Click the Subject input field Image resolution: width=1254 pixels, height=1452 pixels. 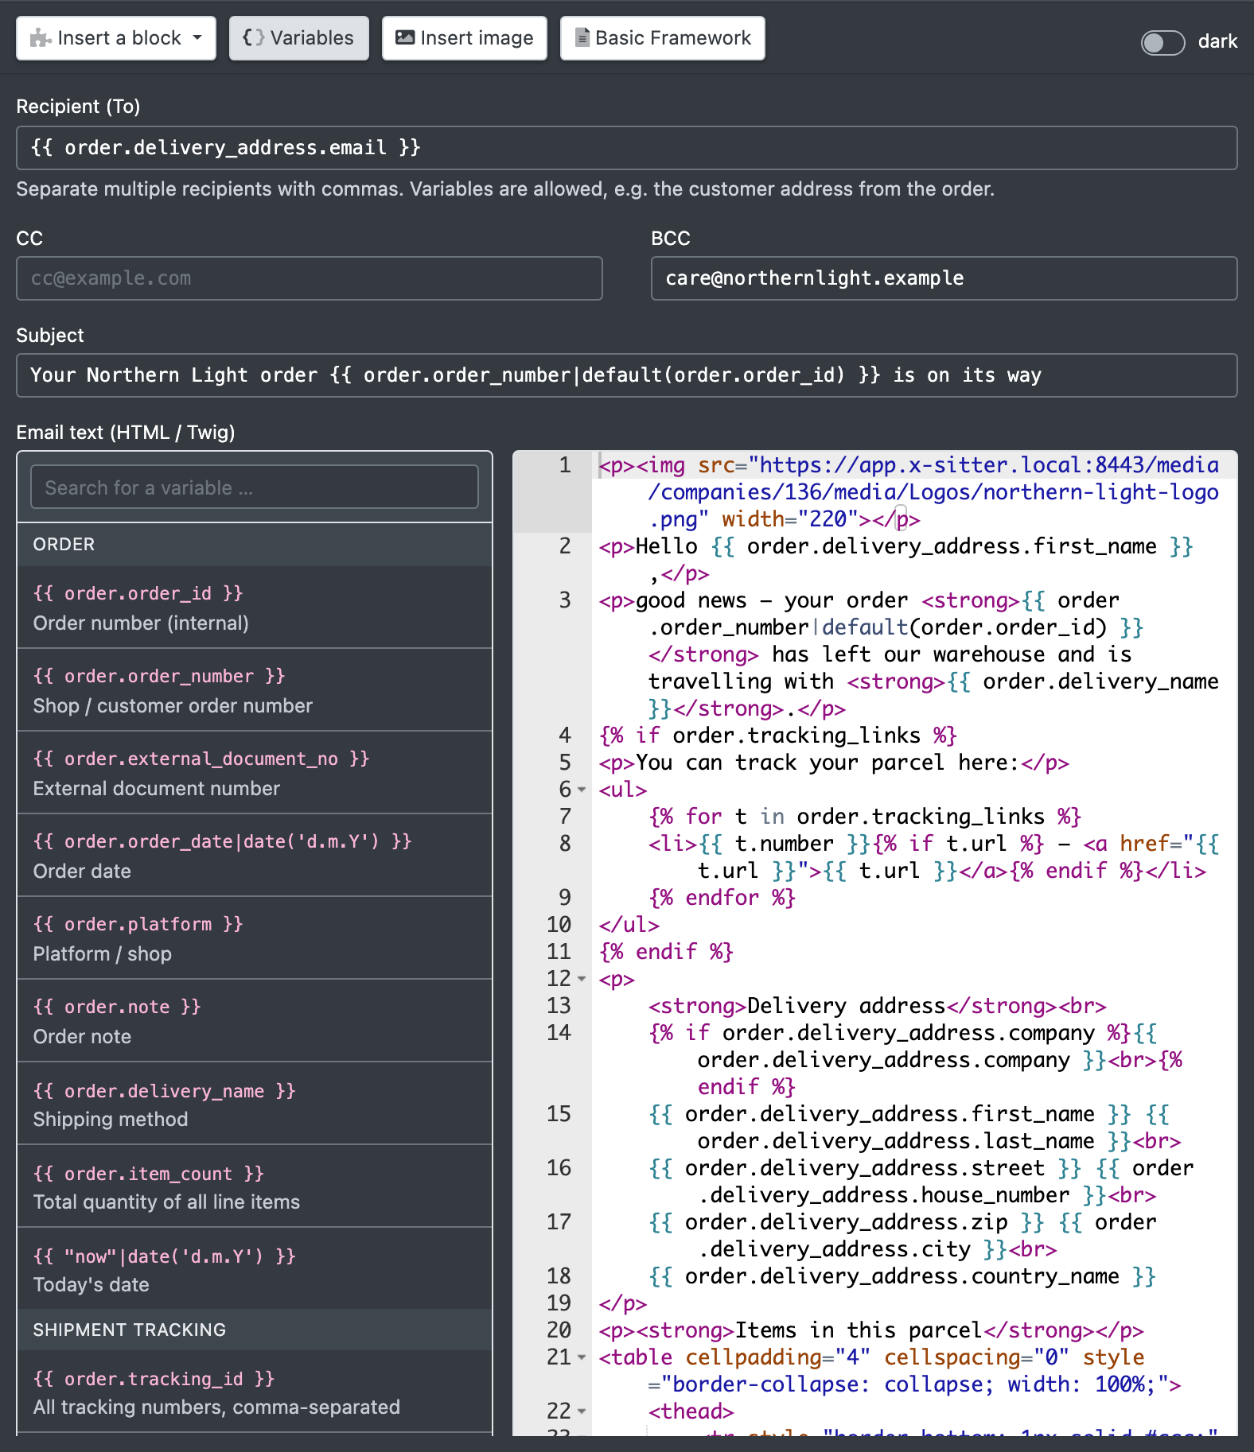627,375
